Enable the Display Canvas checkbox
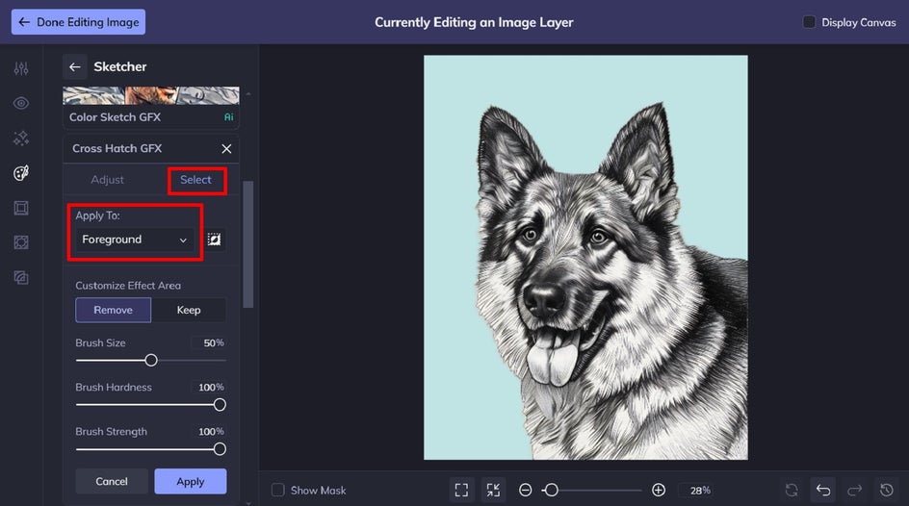The height and width of the screenshot is (506, 909). (809, 22)
